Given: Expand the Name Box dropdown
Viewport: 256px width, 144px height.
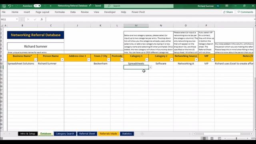Looking at the screenshot, I should [17, 19].
